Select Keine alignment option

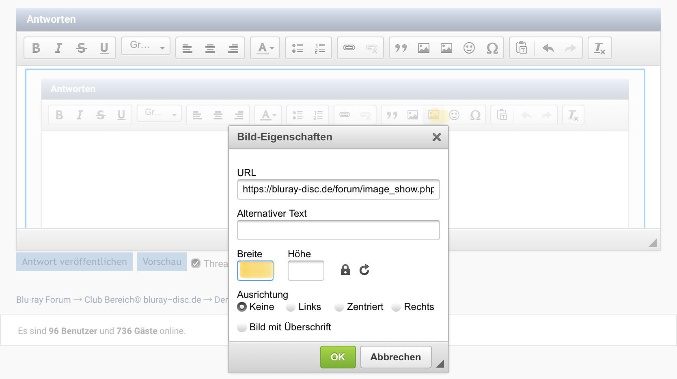point(242,307)
